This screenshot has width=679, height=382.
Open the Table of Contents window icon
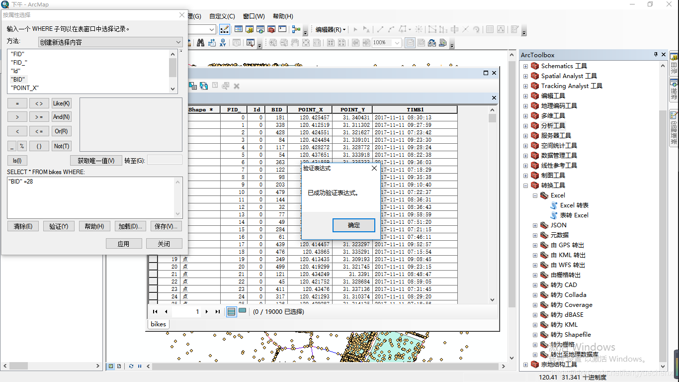[239, 29]
